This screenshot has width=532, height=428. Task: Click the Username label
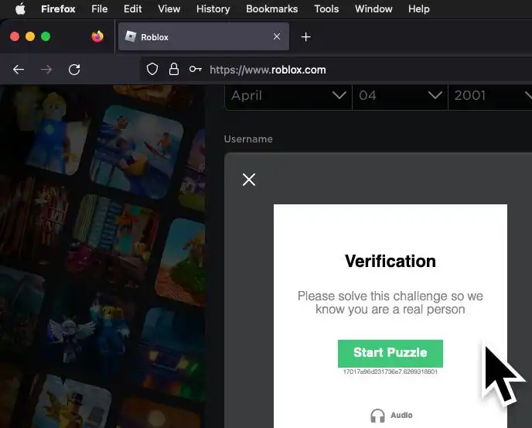[248, 139]
